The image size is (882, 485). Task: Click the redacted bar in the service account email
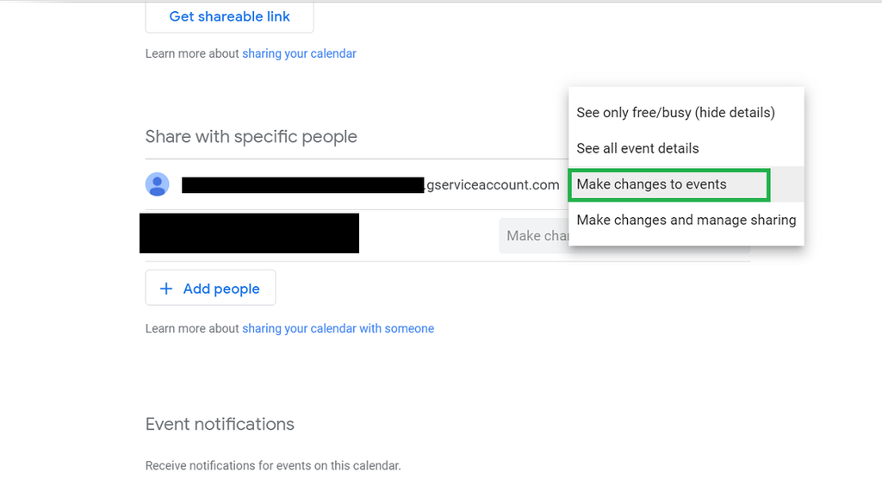click(302, 184)
